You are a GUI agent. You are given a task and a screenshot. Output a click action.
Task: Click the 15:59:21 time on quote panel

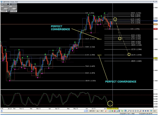point(14,4)
